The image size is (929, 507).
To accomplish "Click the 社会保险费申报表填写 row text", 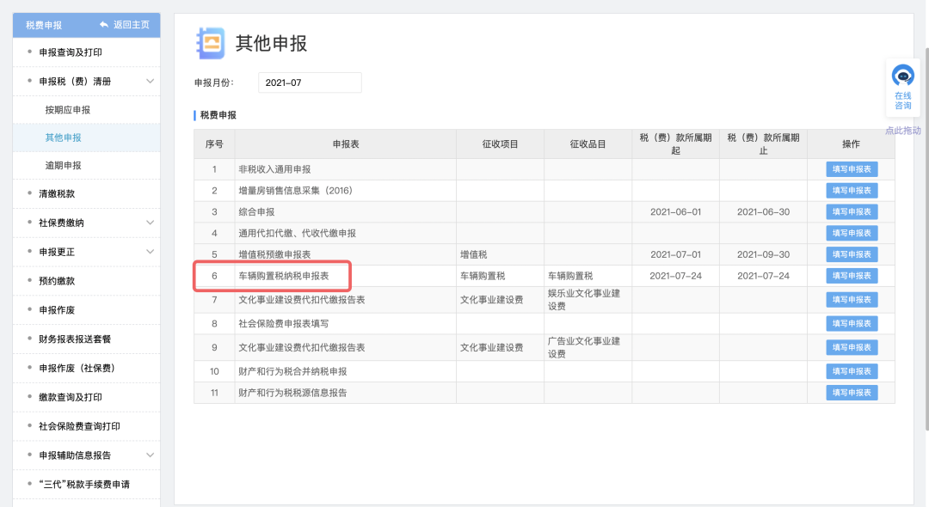I will (284, 324).
